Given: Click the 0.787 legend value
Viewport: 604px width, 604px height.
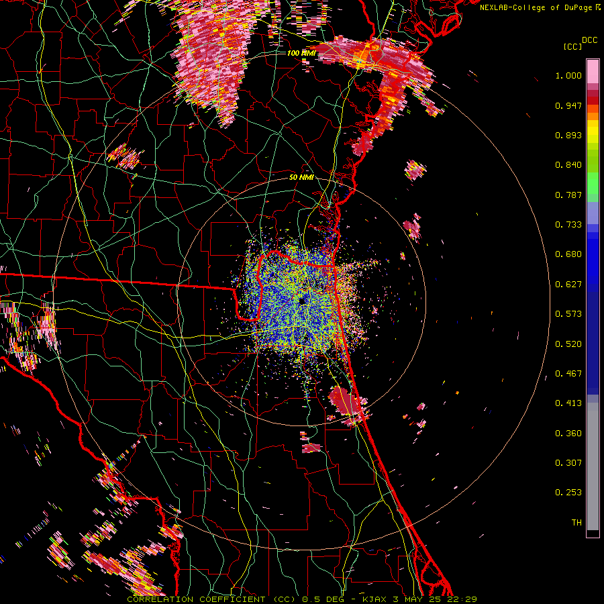Looking at the screenshot, I should (x=568, y=195).
